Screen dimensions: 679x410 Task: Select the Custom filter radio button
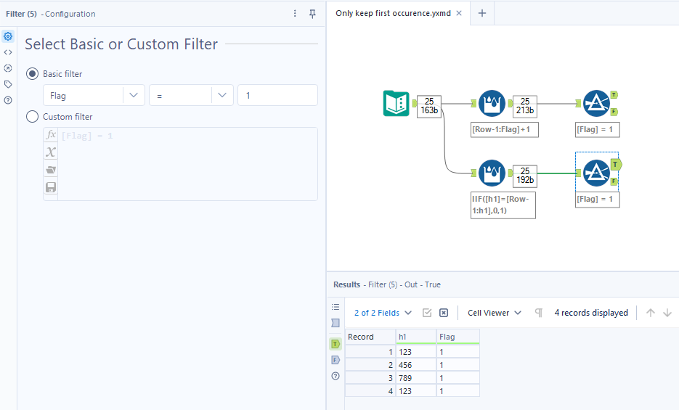click(32, 117)
